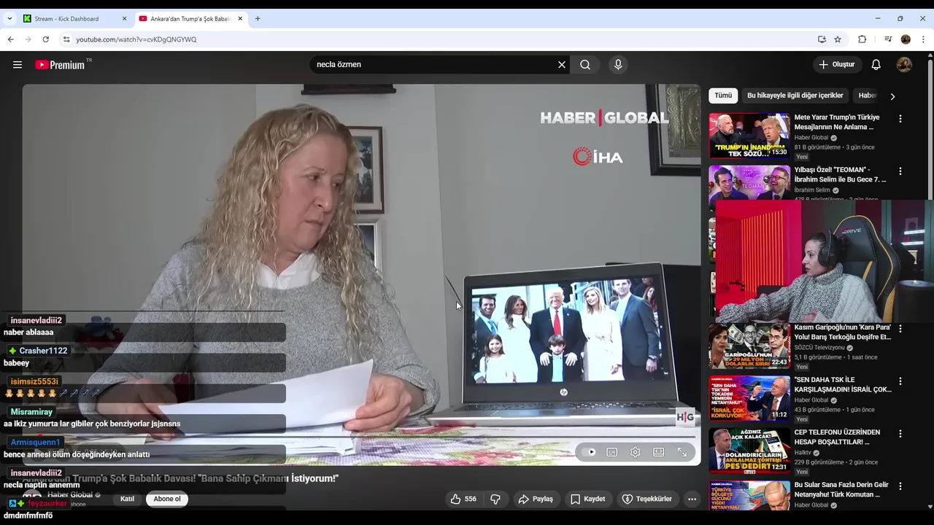Close the Kick Dashboard browser tab
934x525 pixels.
point(124,19)
